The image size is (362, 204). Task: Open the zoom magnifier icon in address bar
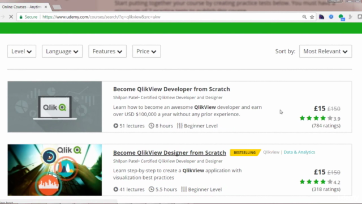pos(304,17)
